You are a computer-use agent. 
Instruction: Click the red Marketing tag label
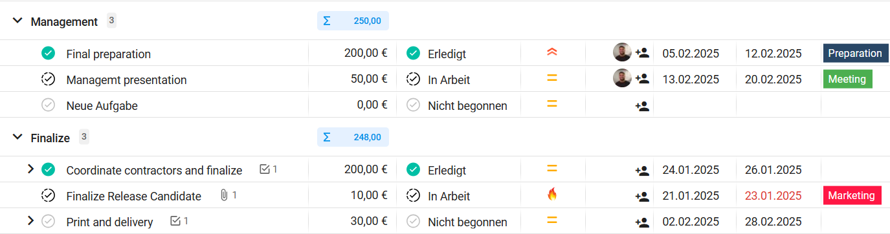click(x=852, y=195)
